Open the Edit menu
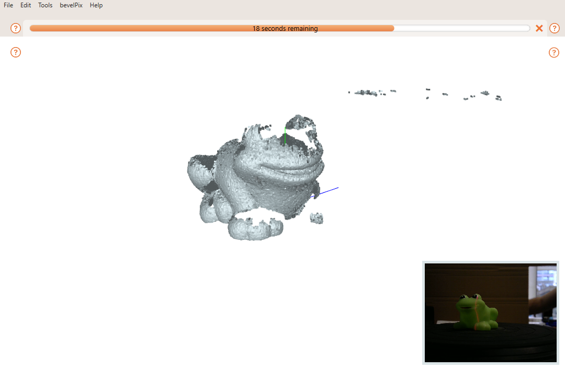 point(26,5)
